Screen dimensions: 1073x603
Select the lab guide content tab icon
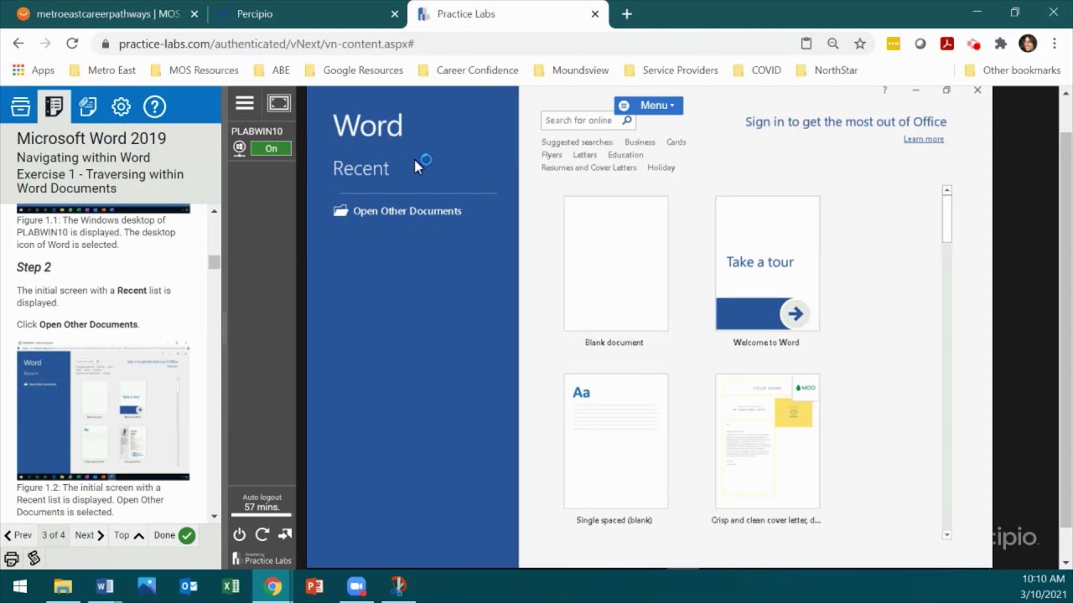click(x=54, y=106)
